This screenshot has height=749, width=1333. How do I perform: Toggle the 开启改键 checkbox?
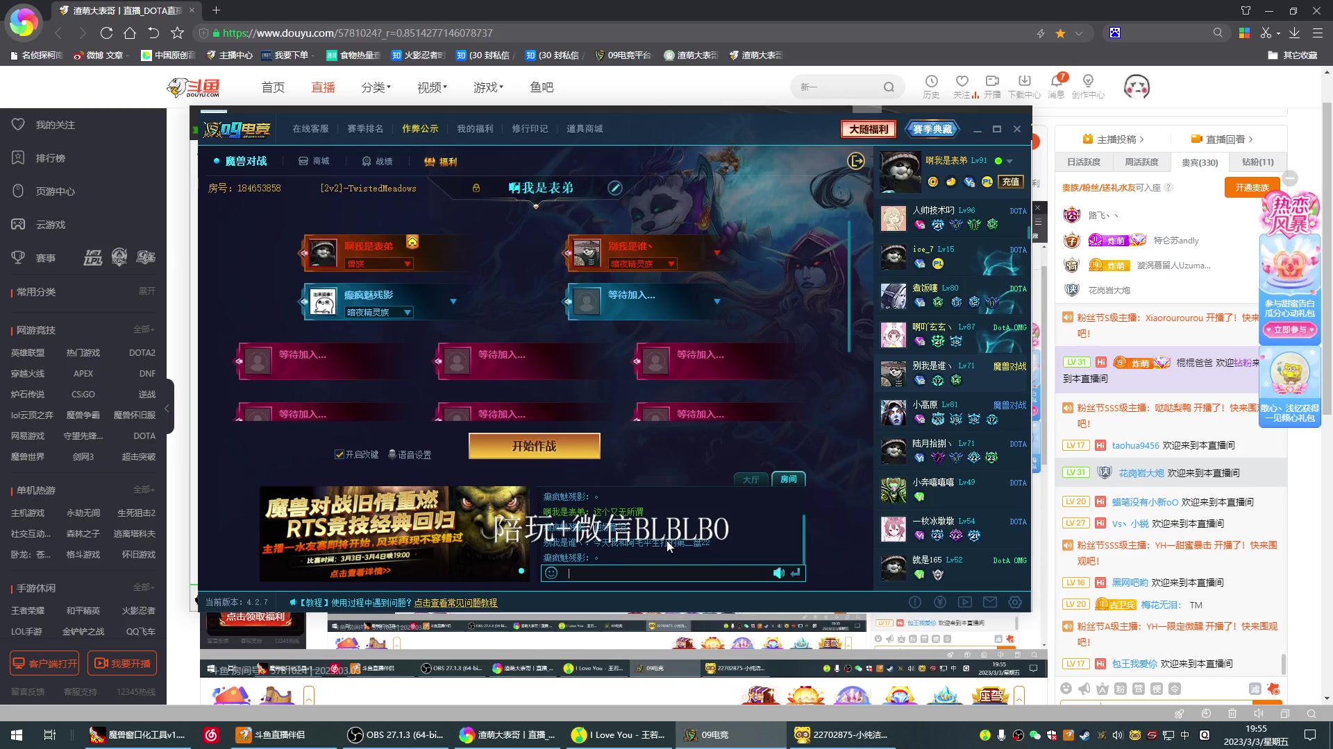coord(339,454)
